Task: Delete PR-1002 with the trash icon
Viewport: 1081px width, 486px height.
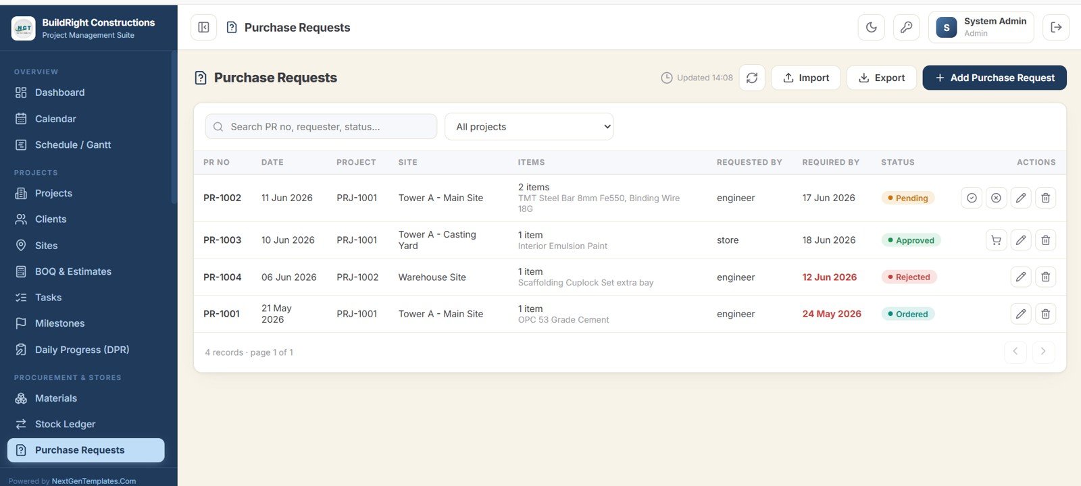Action: [1045, 198]
